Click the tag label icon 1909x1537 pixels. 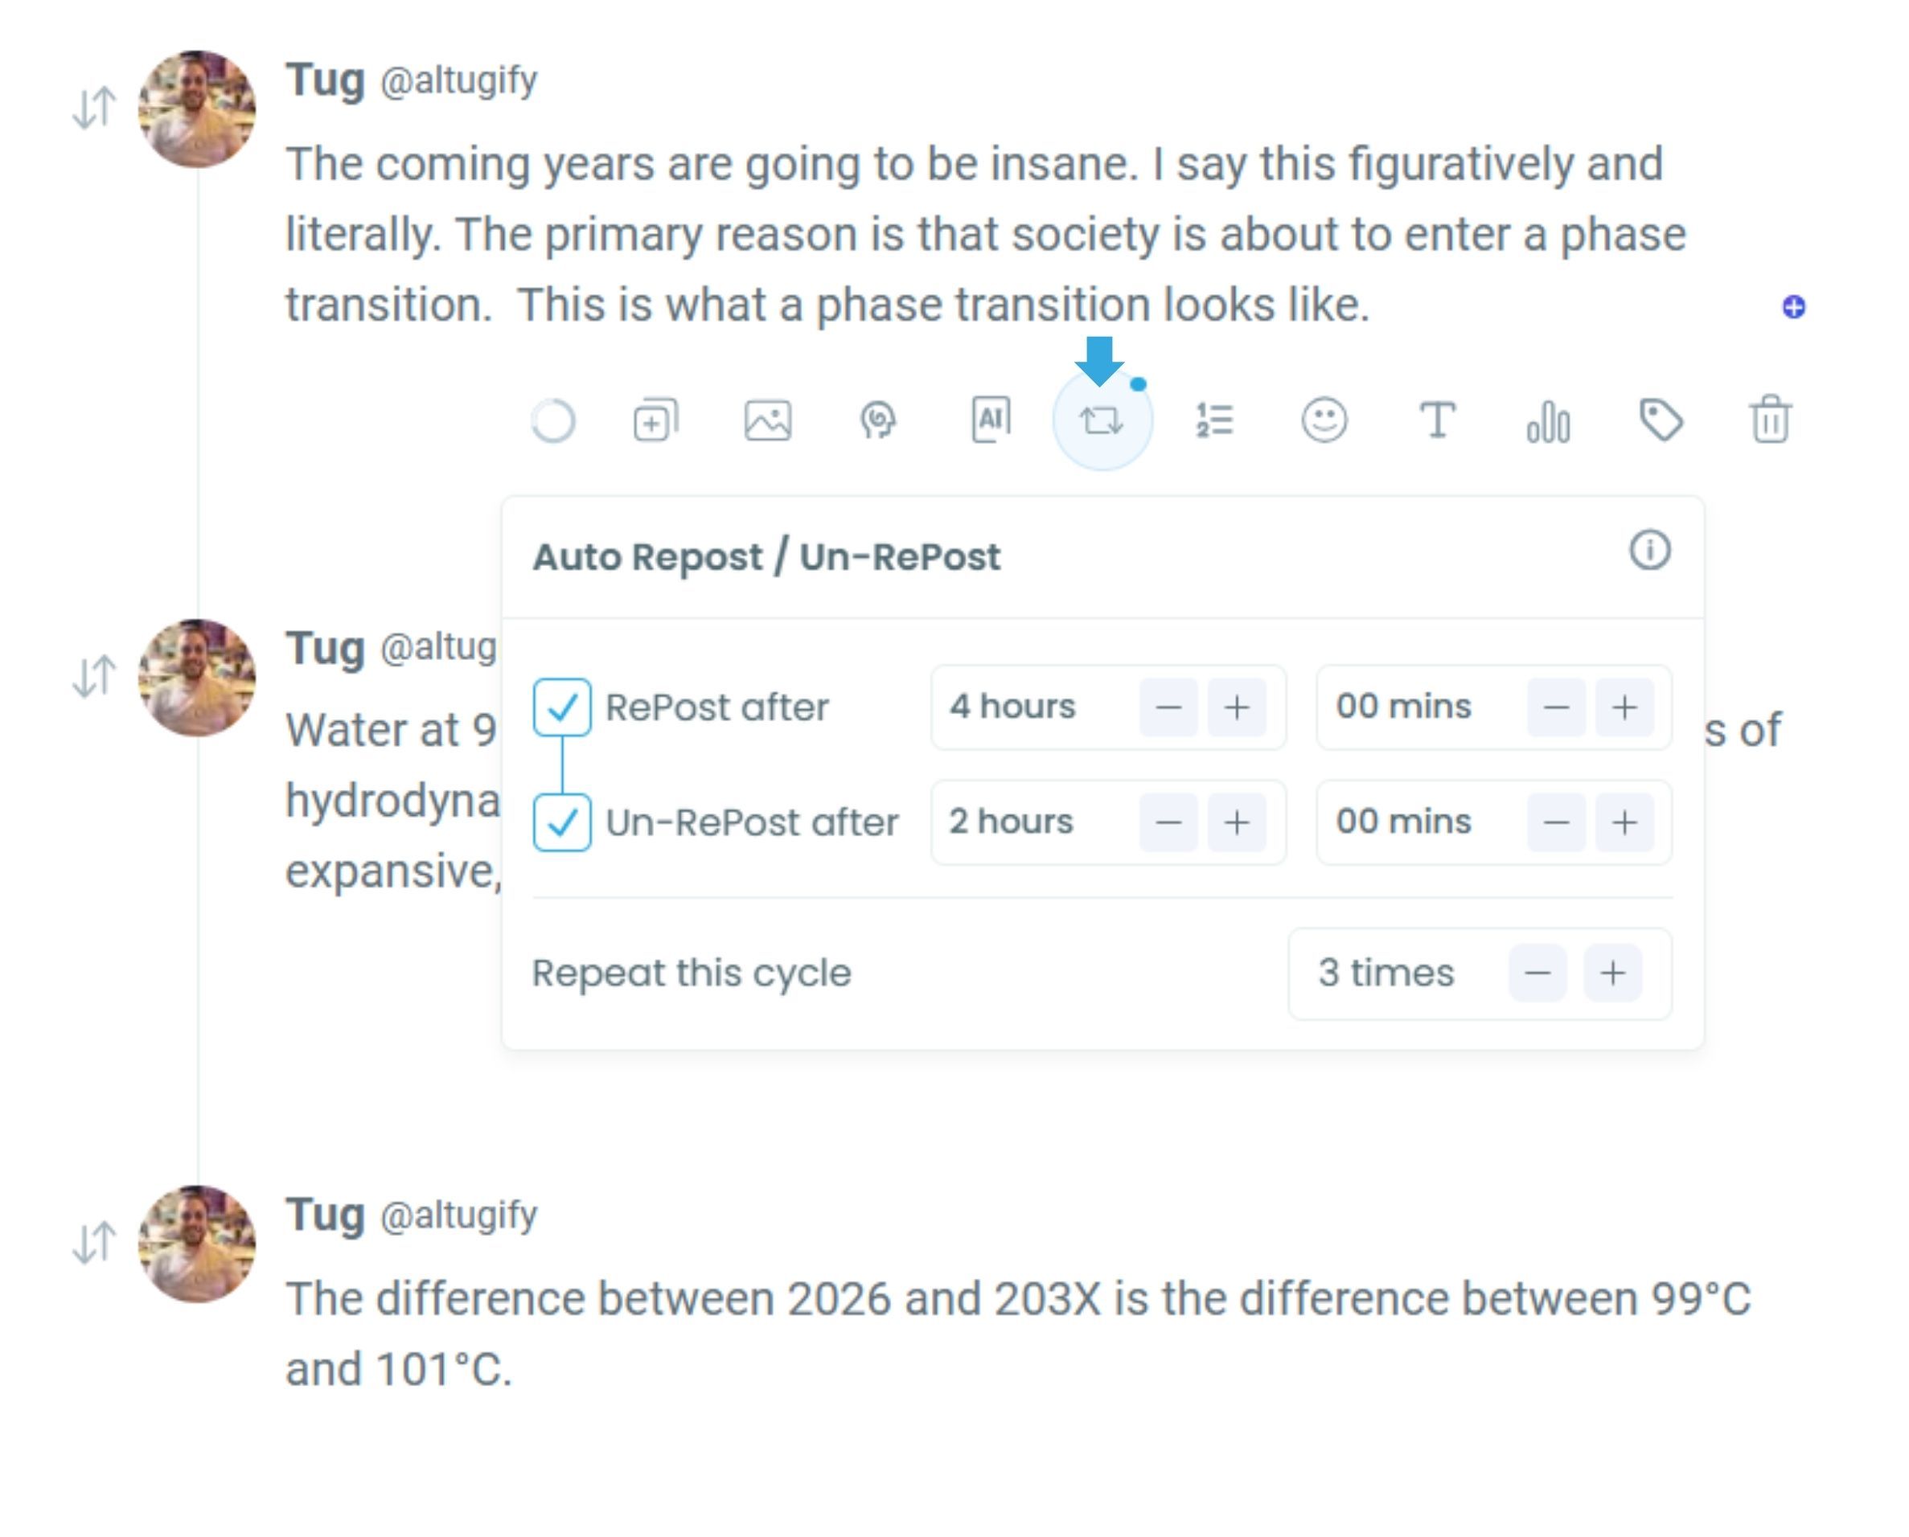pos(1662,421)
